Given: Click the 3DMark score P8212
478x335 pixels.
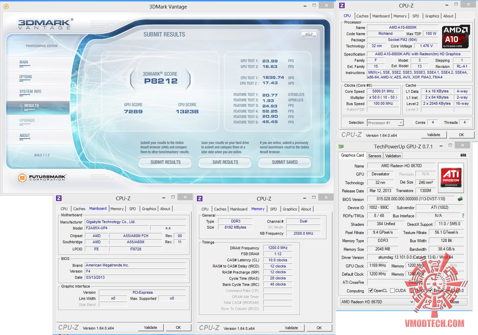Looking at the screenshot, I should (x=161, y=81).
